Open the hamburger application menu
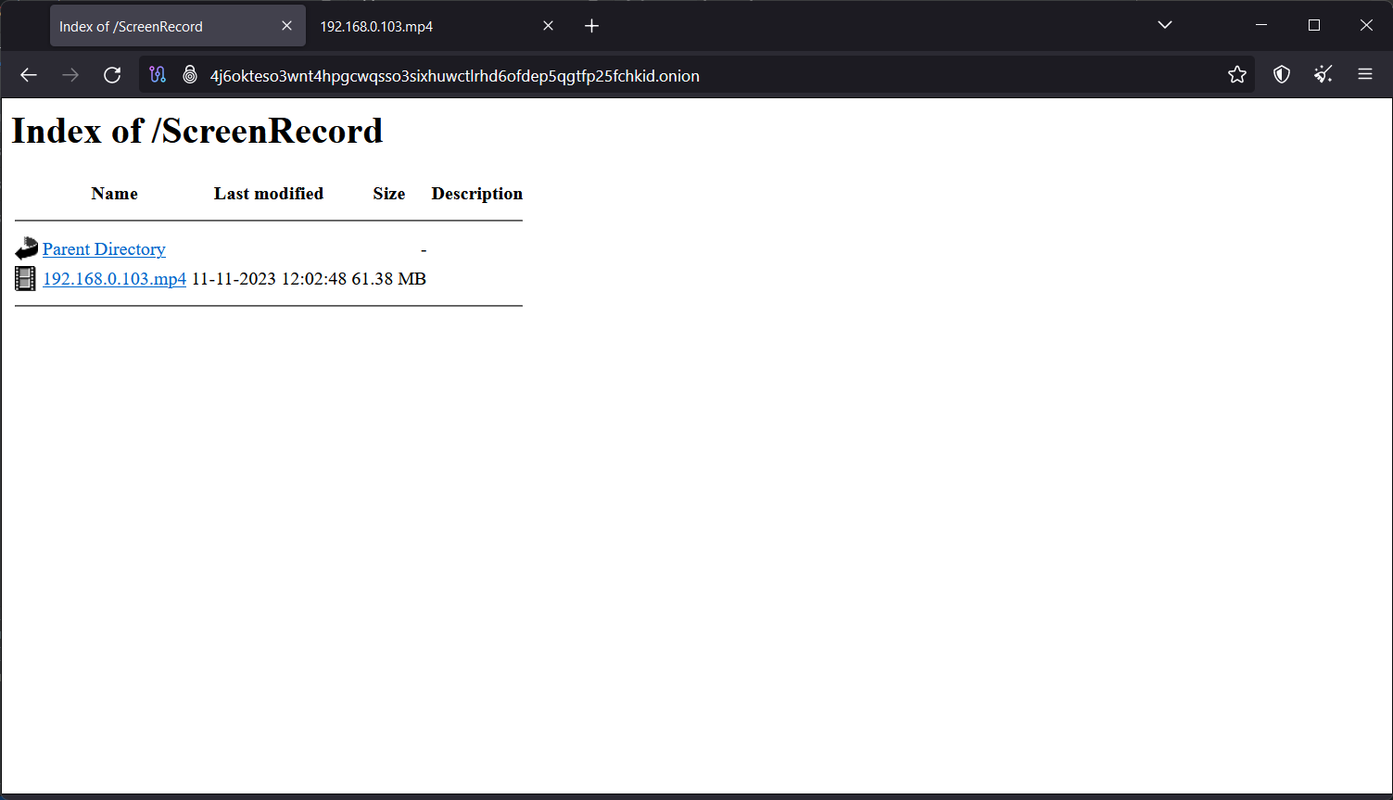 pyautogui.click(x=1365, y=75)
